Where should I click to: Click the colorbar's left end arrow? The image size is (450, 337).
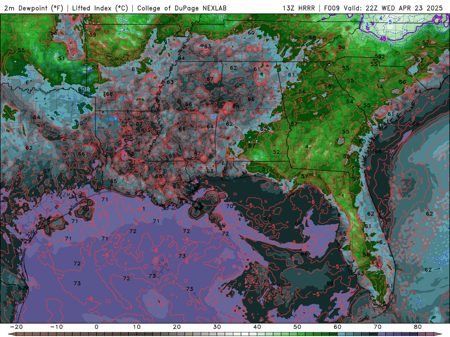click(11, 334)
